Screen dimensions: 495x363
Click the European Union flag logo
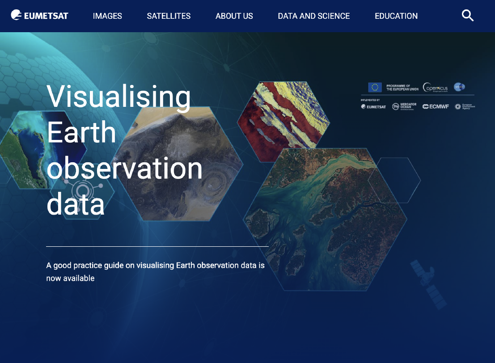pos(374,87)
